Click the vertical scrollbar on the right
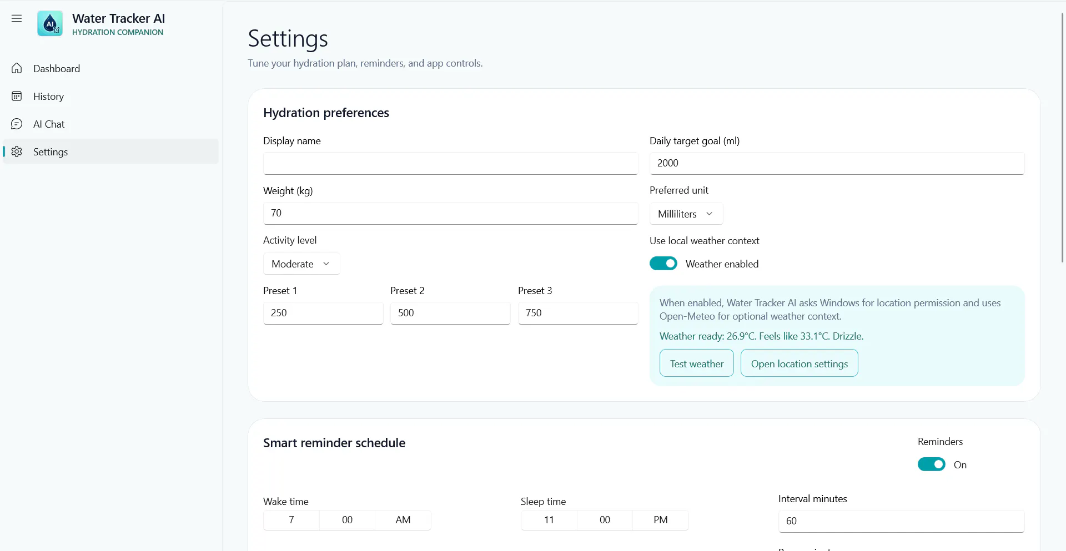1066x551 pixels. (x=1062, y=139)
